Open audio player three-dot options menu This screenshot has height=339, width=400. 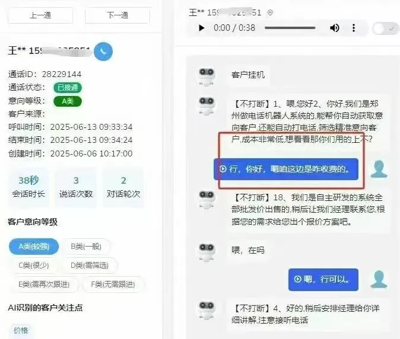point(354,28)
